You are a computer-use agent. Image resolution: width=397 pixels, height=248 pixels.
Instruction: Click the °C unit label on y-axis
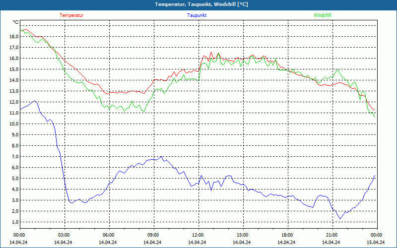coord(16,22)
